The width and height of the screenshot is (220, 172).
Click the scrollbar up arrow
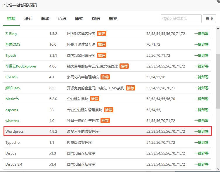click(x=218, y=29)
